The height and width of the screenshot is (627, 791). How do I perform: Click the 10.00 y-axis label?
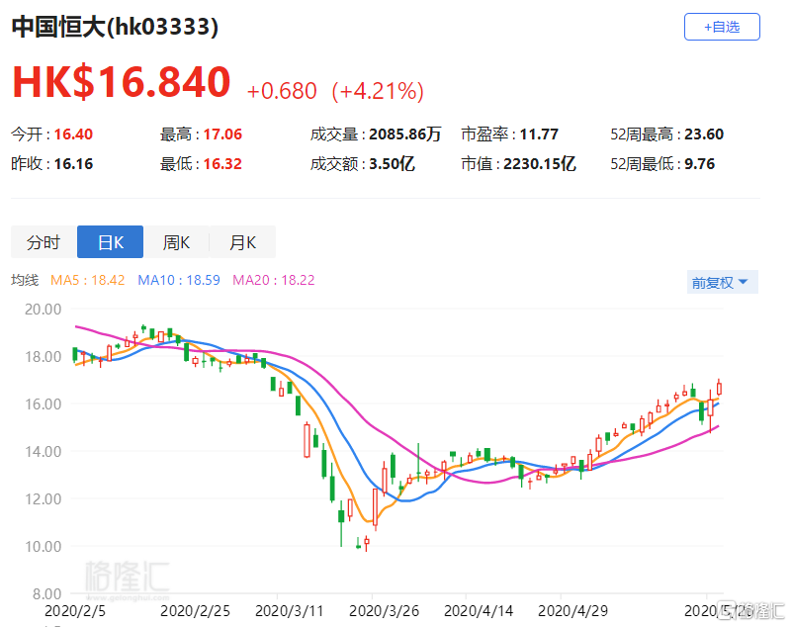pos(43,546)
